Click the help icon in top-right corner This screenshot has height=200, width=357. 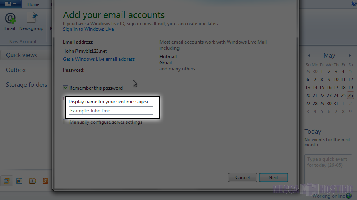[354, 4]
